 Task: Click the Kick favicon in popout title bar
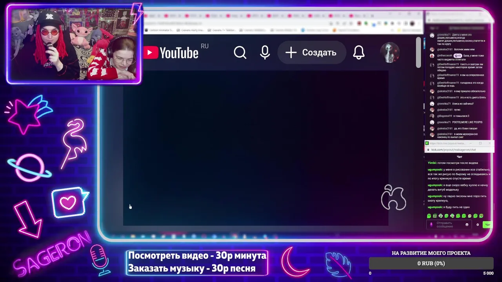427,143
